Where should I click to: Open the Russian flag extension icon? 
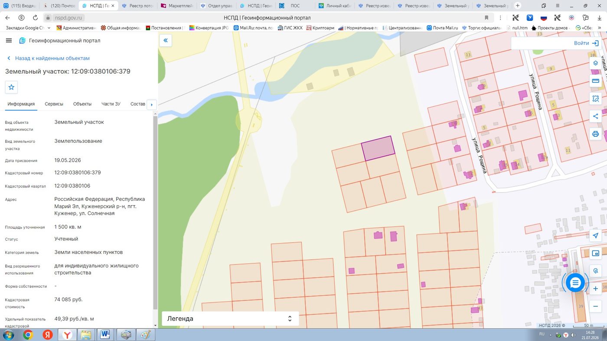544,18
